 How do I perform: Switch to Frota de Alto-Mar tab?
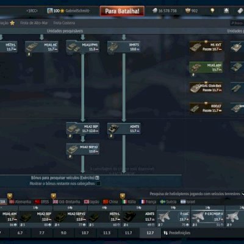pos(34,23)
